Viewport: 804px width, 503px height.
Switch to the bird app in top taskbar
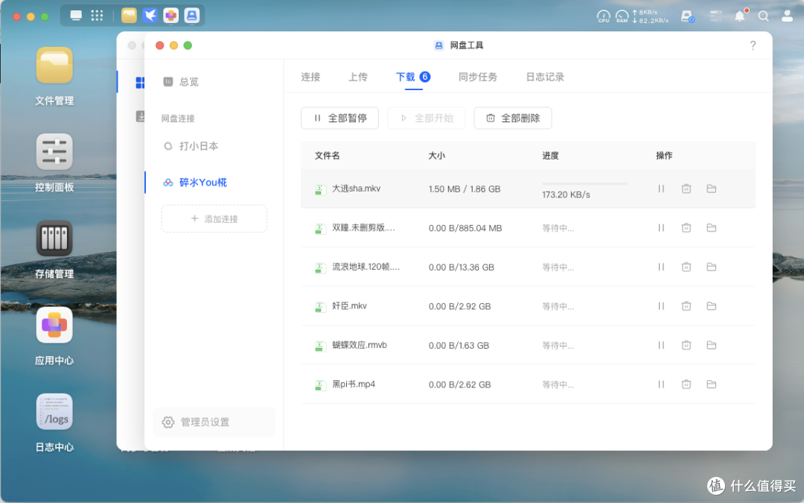click(x=150, y=16)
